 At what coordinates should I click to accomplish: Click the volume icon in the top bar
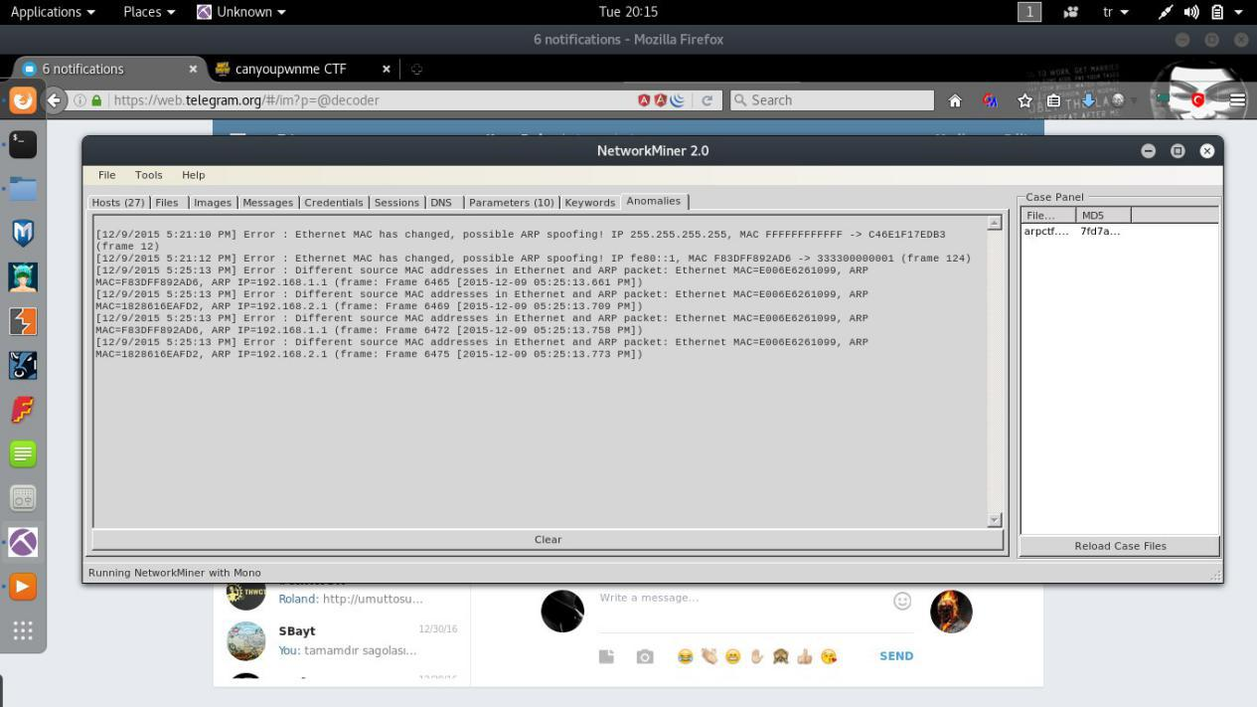pyautogui.click(x=1191, y=12)
